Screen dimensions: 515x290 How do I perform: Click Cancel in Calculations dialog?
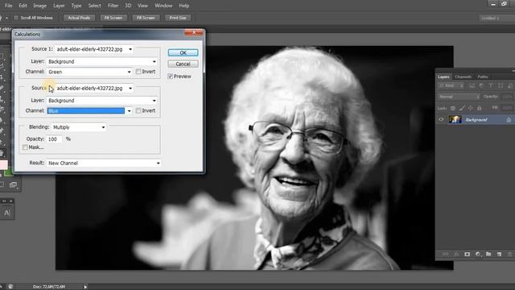coord(183,64)
